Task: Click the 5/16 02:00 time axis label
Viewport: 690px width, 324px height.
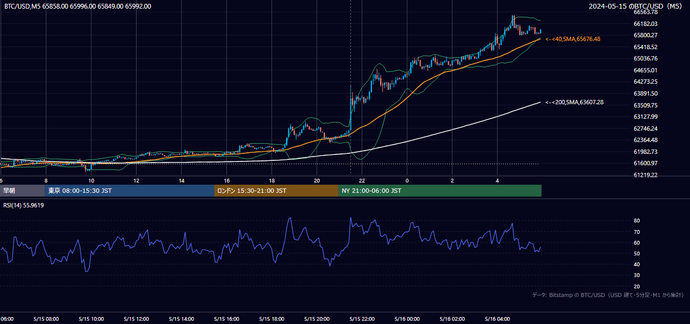Action: coord(452,319)
